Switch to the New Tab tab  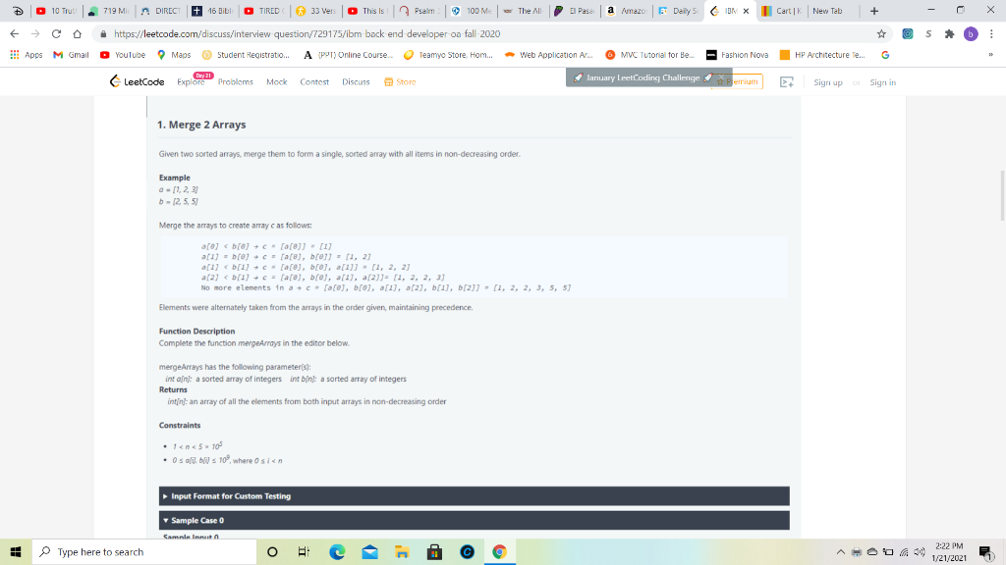pyautogui.click(x=833, y=11)
